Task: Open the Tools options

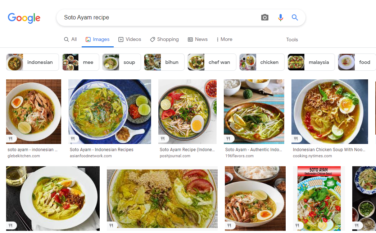Action: [x=292, y=39]
